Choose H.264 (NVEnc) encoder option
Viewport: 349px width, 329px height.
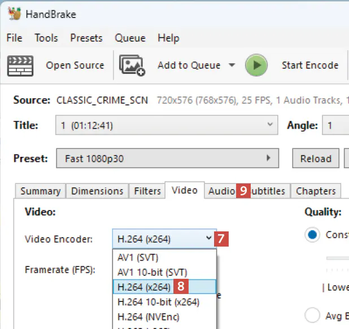(164, 317)
